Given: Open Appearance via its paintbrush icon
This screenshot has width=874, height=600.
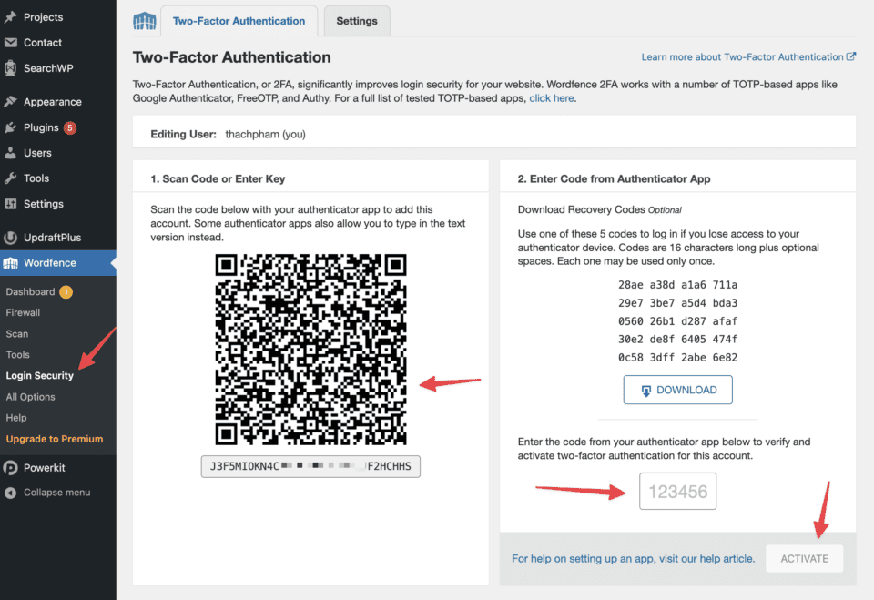Looking at the screenshot, I should click(10, 102).
